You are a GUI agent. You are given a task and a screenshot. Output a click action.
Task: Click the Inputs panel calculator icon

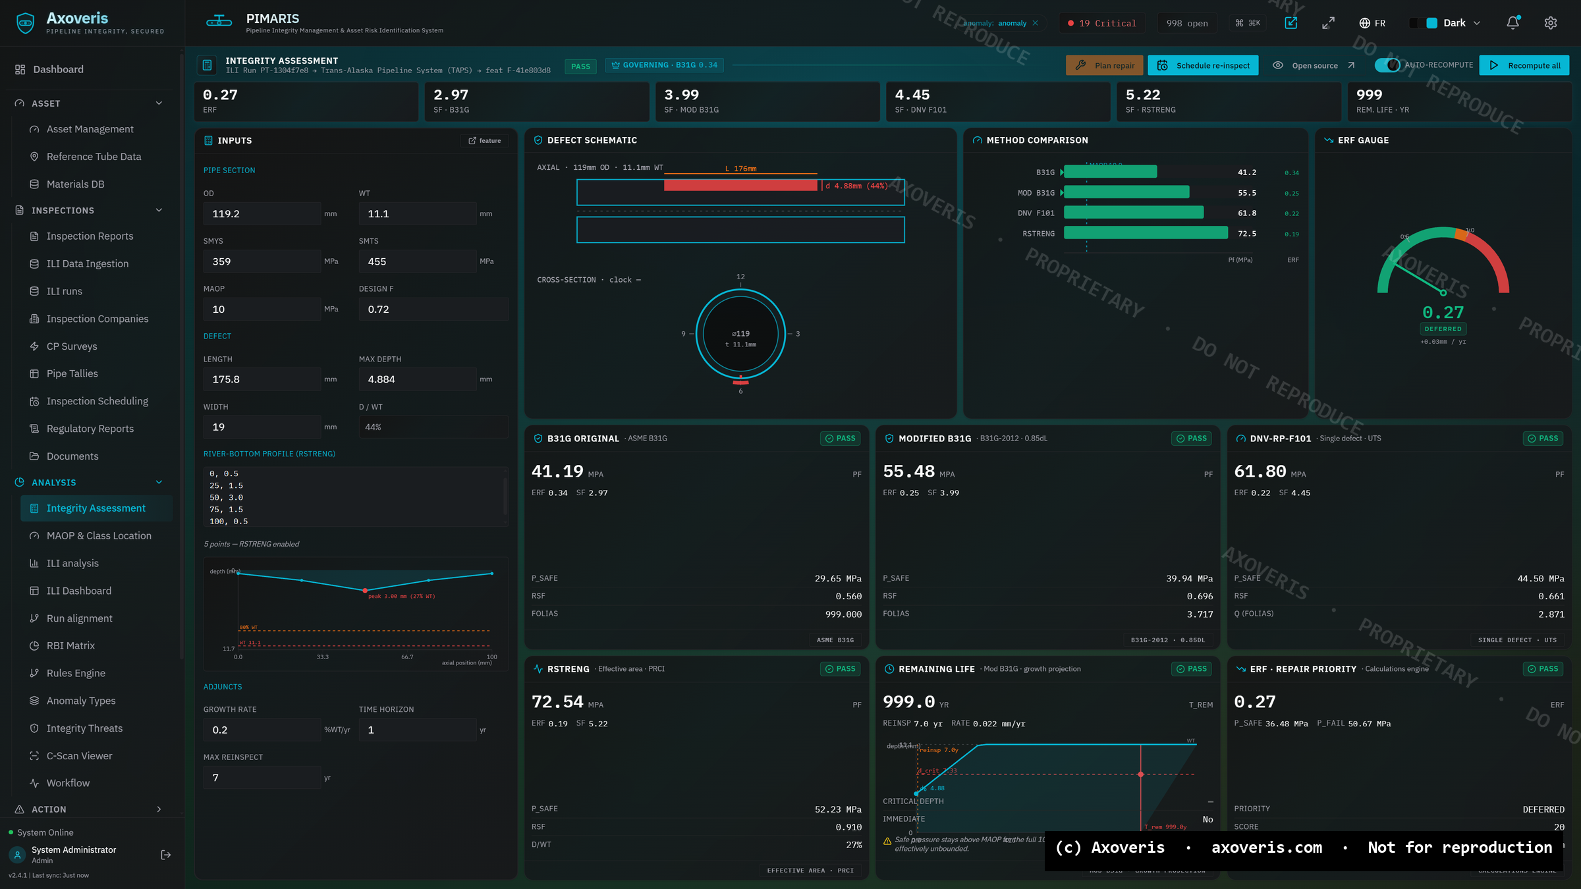[x=208, y=140]
